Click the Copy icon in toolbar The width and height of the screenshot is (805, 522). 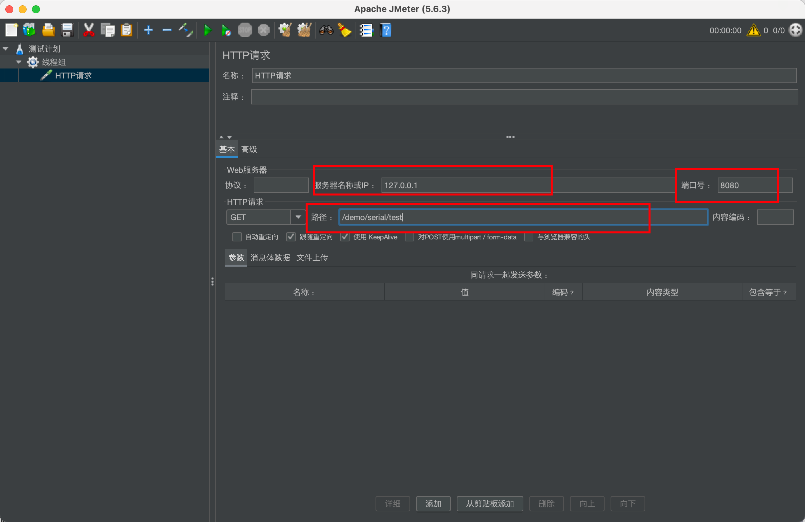[108, 30]
